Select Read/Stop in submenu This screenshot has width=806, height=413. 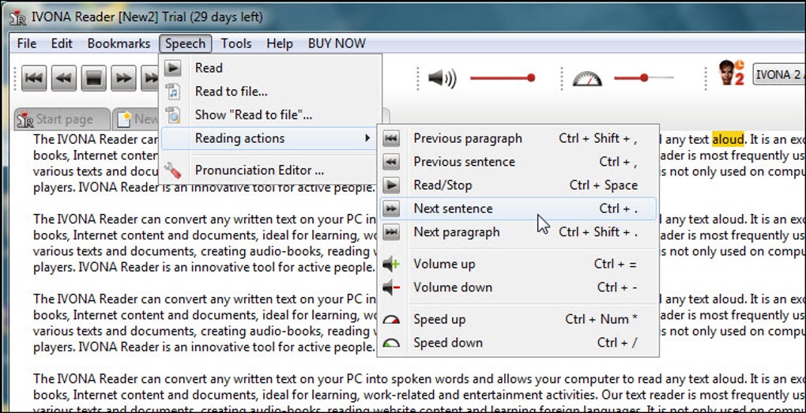click(x=518, y=185)
